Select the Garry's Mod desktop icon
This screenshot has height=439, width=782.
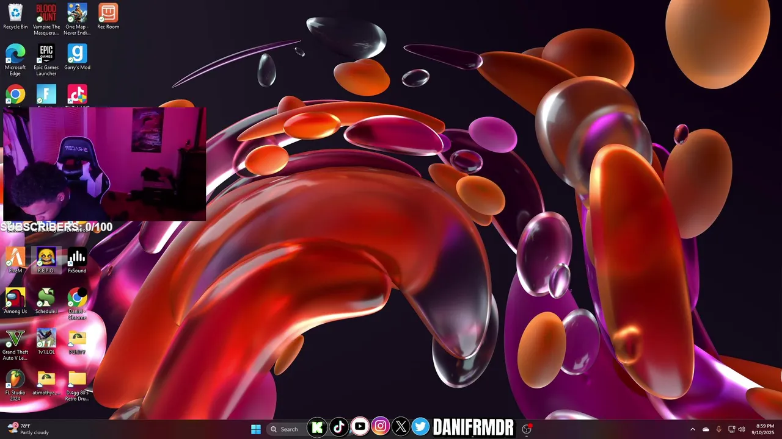[x=77, y=57]
